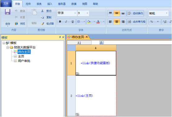Switch to the 数据 ribbon tab
172x117 pixels.
[74, 4]
